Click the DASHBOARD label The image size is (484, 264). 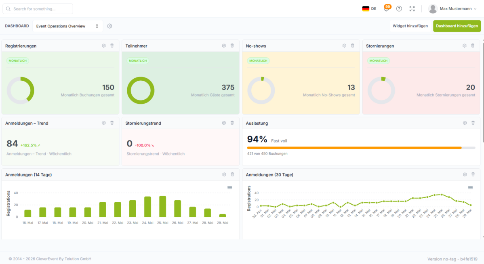click(17, 26)
